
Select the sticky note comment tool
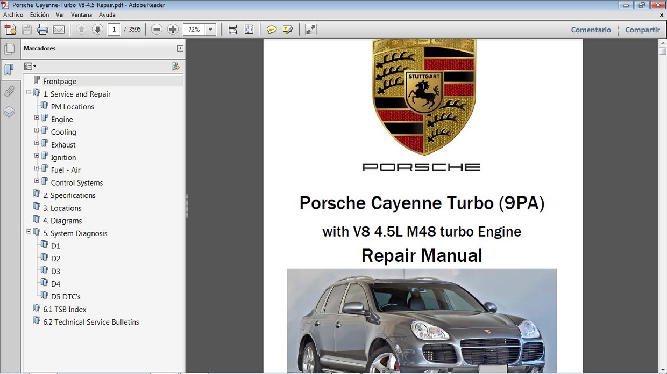point(272,30)
